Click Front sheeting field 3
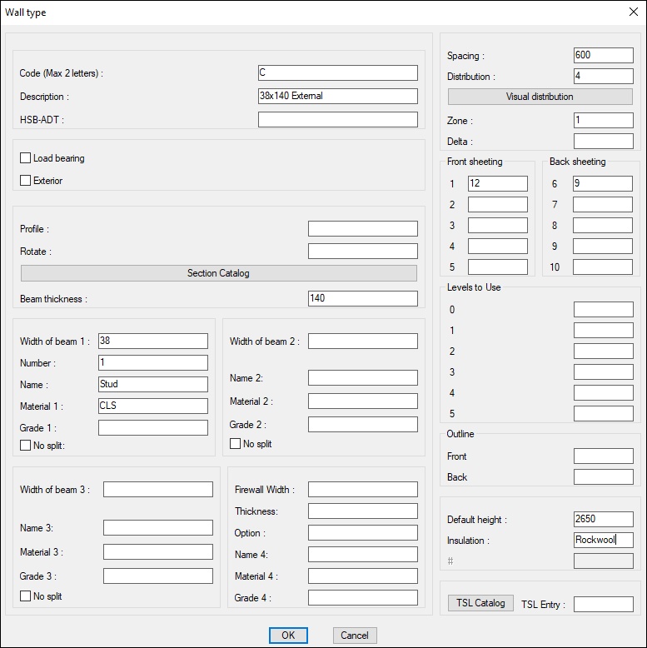This screenshot has height=648, width=647. click(x=497, y=225)
